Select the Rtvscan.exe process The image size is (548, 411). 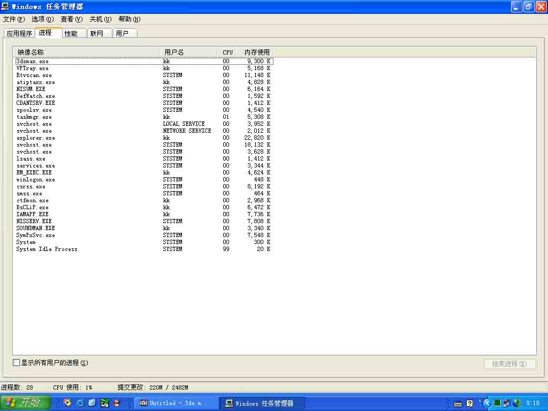144,75
